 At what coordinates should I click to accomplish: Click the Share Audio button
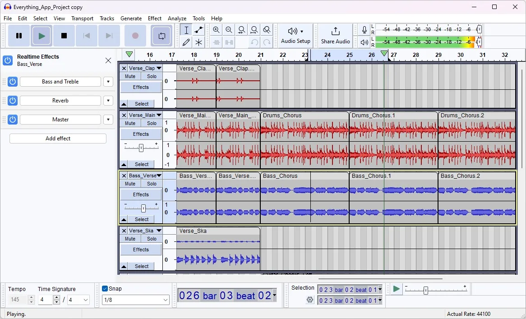[x=335, y=35]
